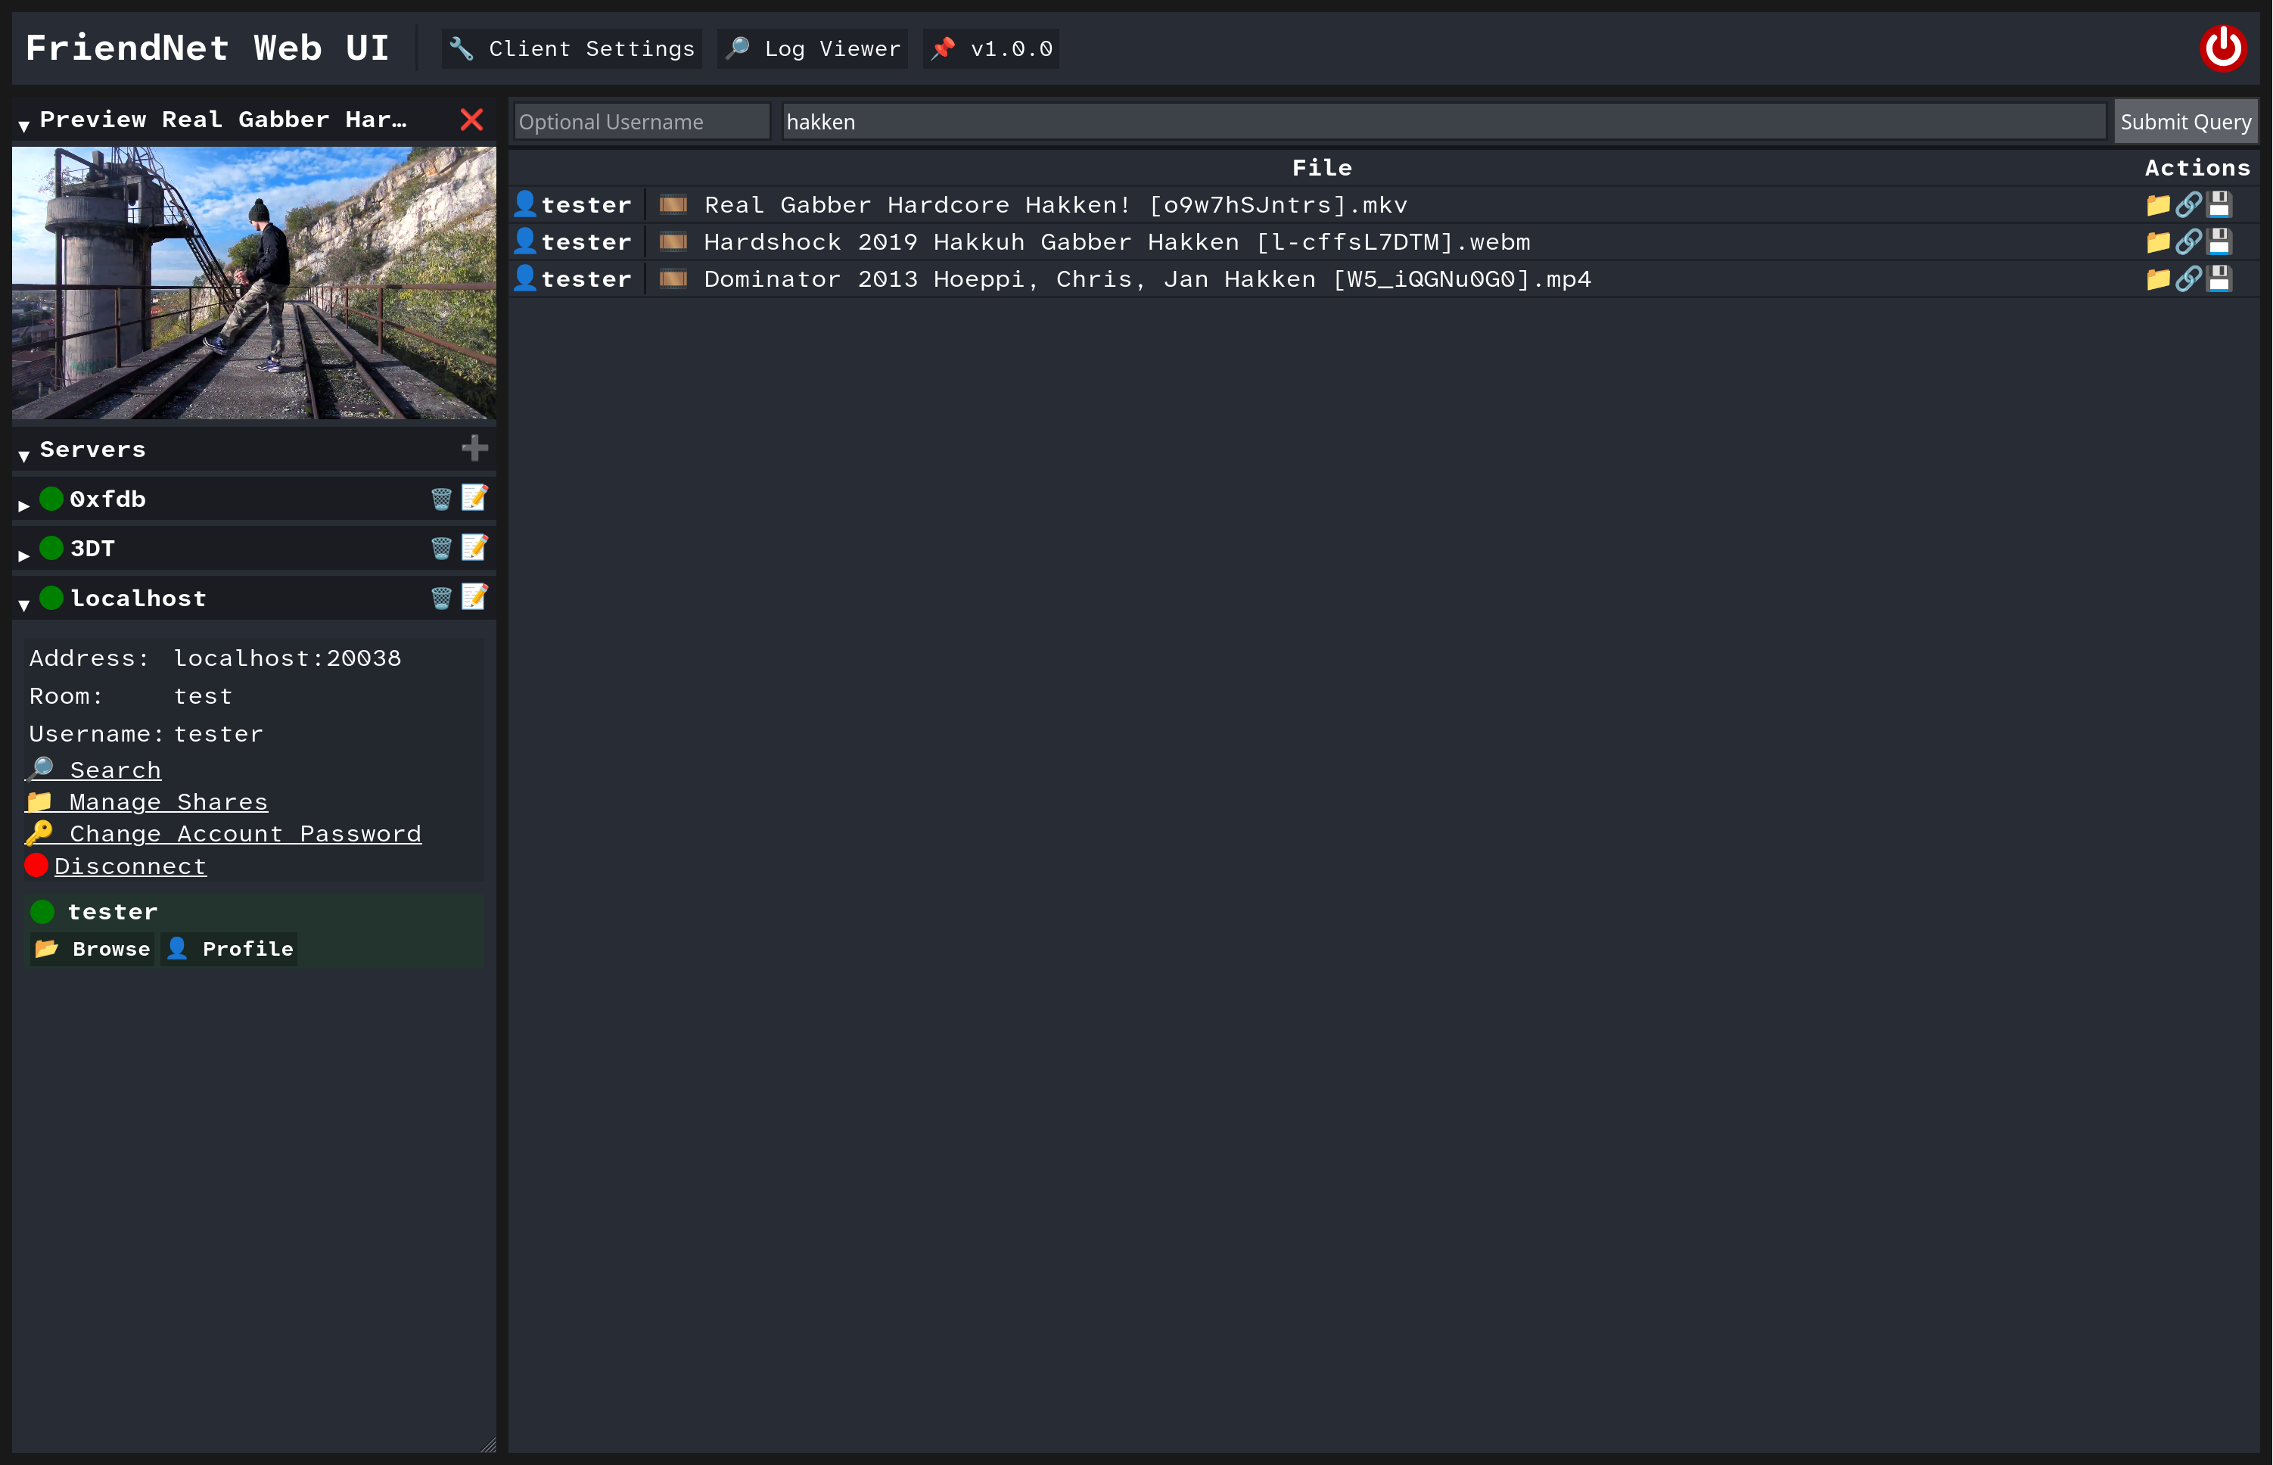Open Client Settings
Viewport: 2273px width, 1465px height.
pyautogui.click(x=571, y=48)
